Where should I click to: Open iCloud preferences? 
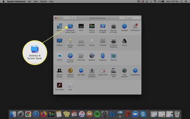pyautogui.click(x=59, y=57)
